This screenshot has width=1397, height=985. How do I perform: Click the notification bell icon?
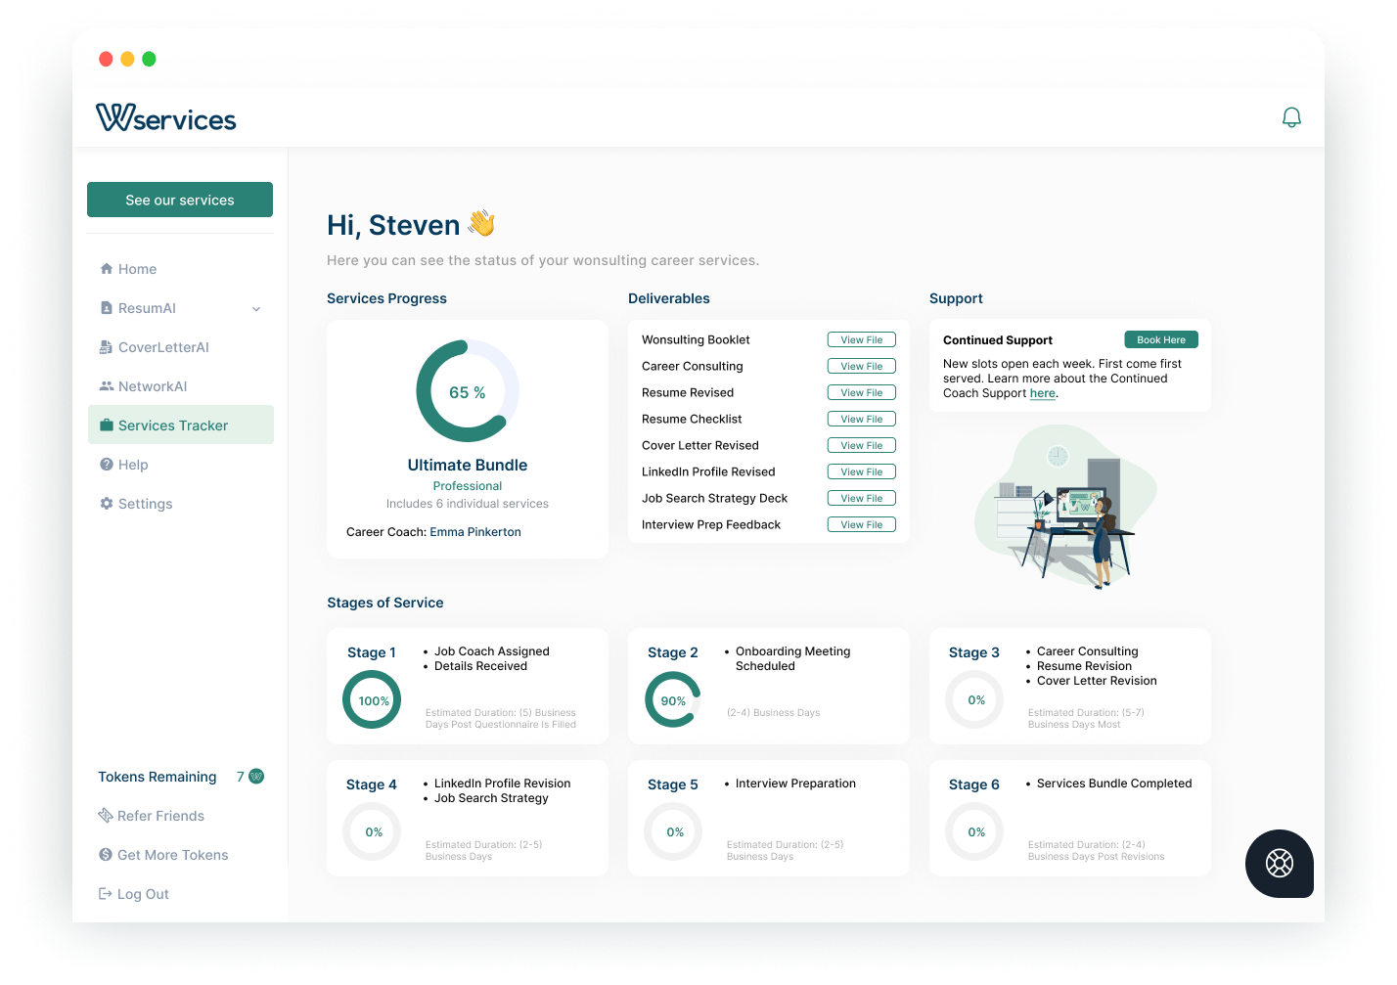(1292, 116)
